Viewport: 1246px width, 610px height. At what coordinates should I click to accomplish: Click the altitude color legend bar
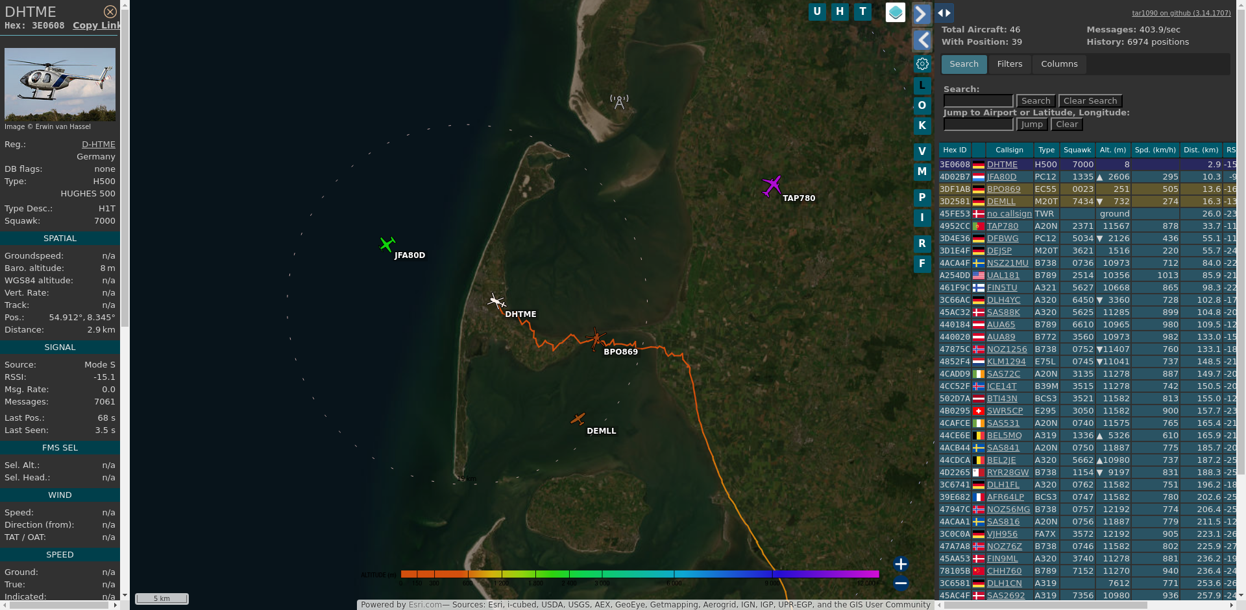tap(640, 574)
